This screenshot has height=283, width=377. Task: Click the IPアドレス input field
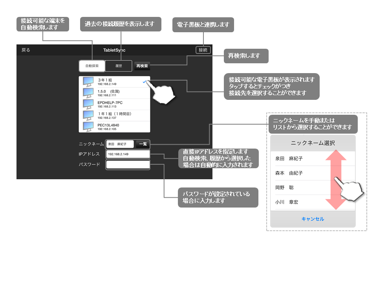point(127,154)
